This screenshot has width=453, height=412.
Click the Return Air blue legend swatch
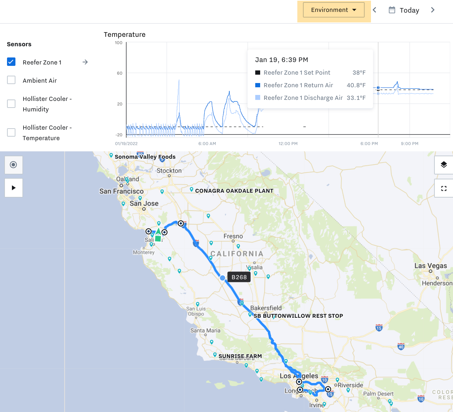(x=258, y=85)
